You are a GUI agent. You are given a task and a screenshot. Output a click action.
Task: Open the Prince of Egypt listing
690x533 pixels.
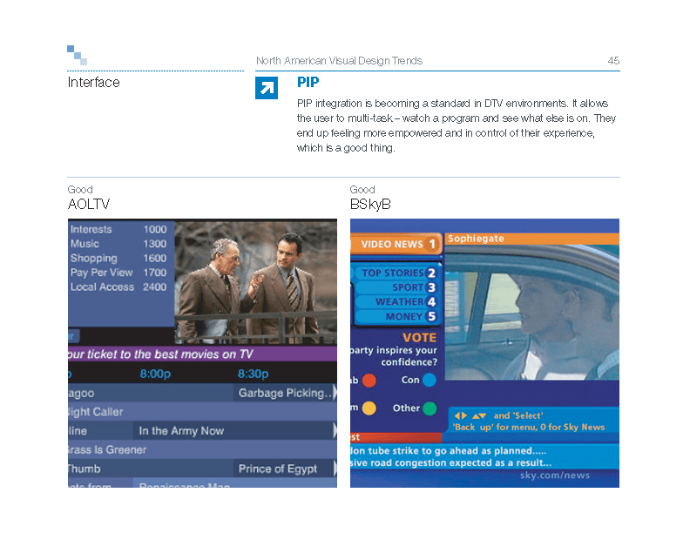coord(285,469)
